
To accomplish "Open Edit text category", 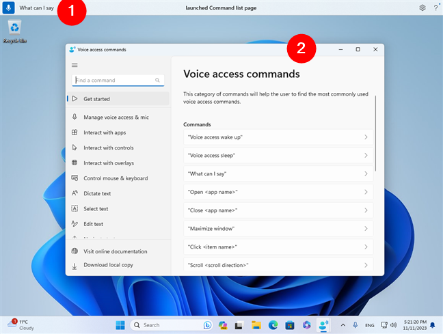I will click(118, 224).
